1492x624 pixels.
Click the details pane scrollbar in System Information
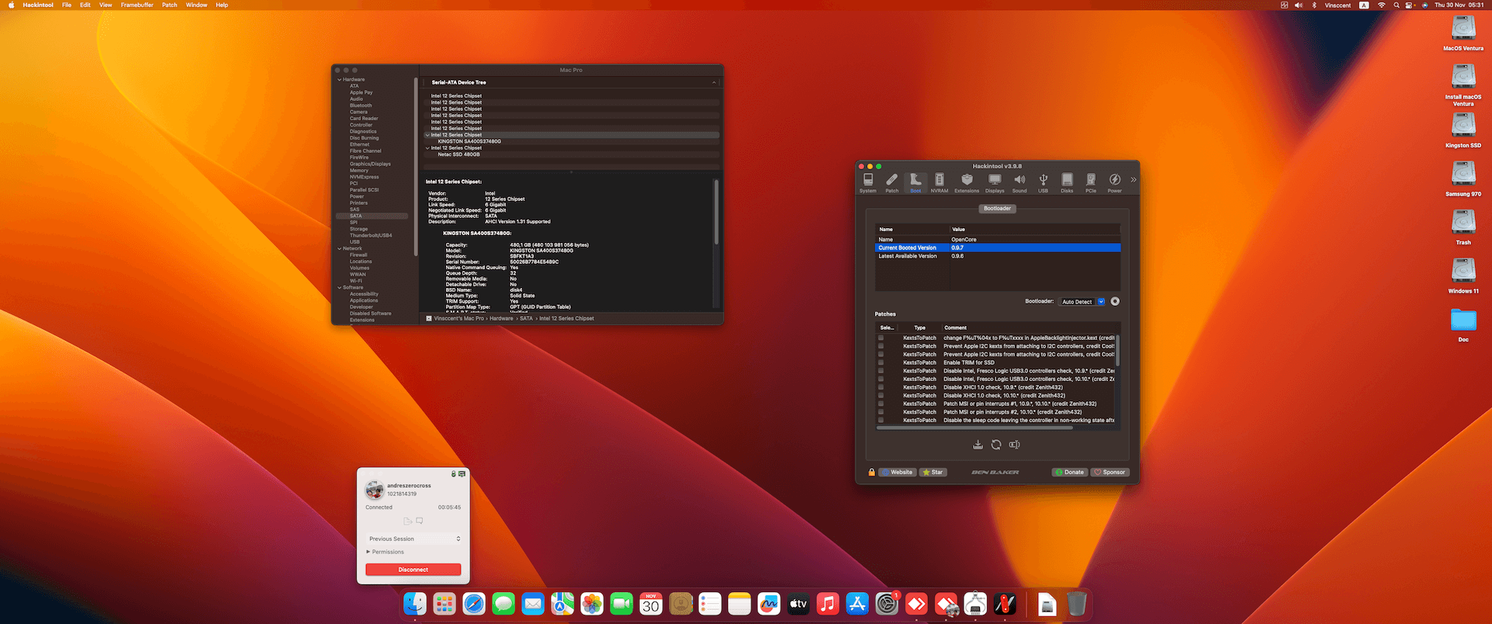coord(716,211)
